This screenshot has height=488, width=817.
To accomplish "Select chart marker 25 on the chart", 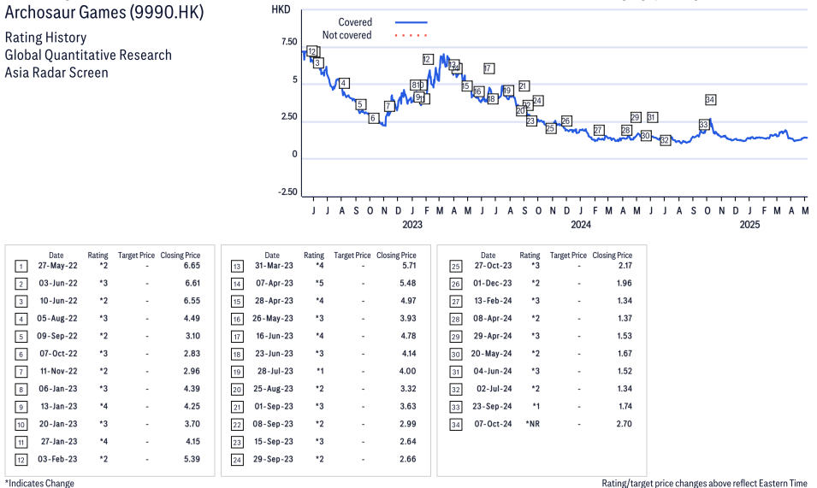I will tap(551, 128).
